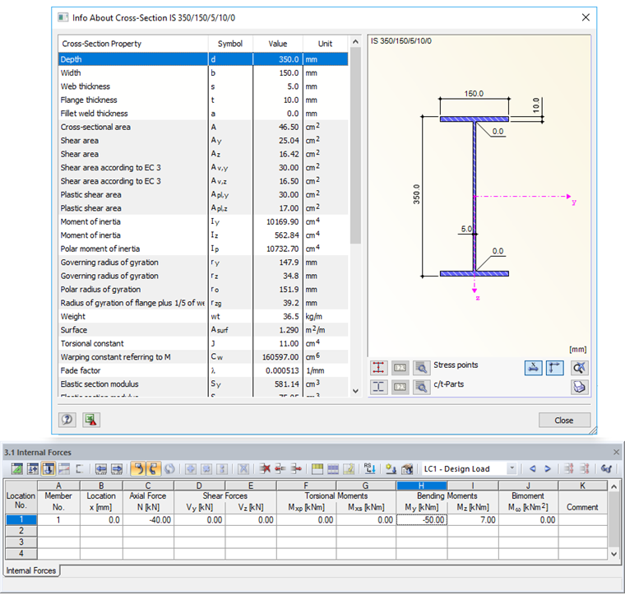Click bracket toolbar icon
Viewport: 625px width, 600px height.
[79, 469]
